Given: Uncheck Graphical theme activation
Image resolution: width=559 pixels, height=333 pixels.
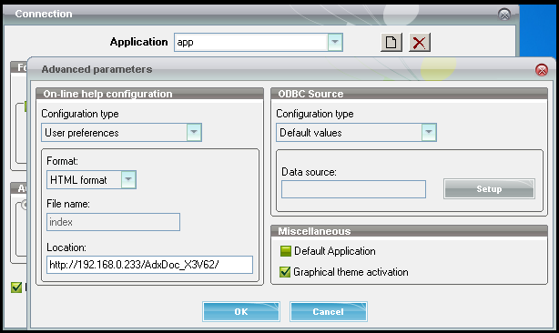Looking at the screenshot, I should coord(285,272).
